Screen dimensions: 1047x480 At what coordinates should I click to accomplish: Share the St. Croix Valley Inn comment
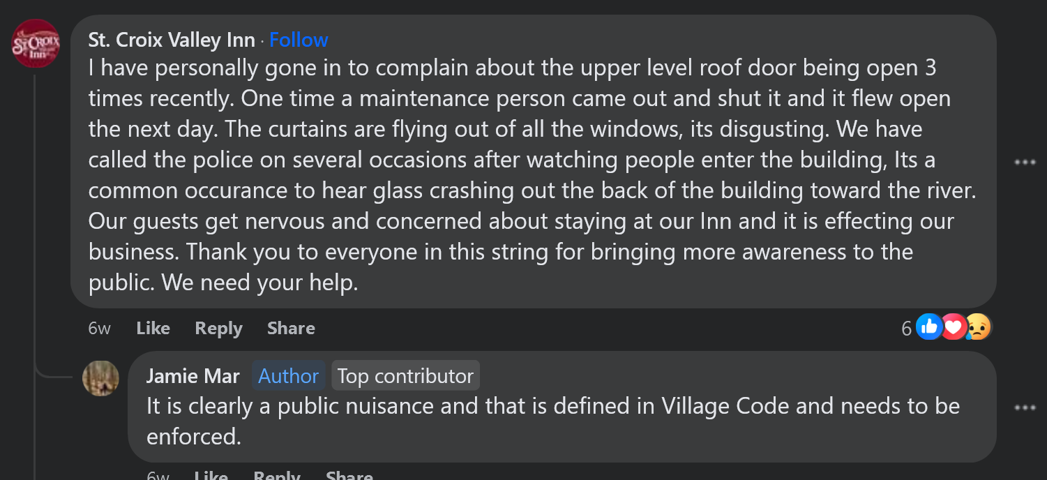[x=291, y=328]
